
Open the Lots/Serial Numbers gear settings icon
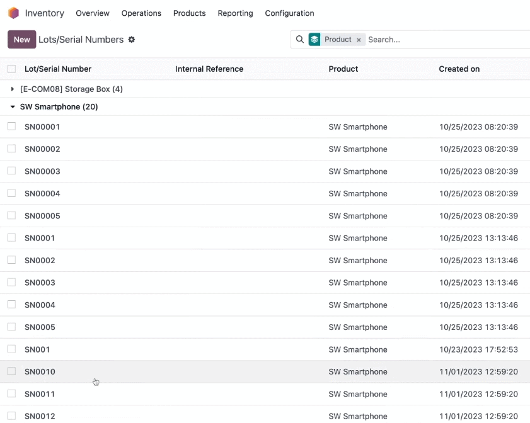pyautogui.click(x=132, y=40)
